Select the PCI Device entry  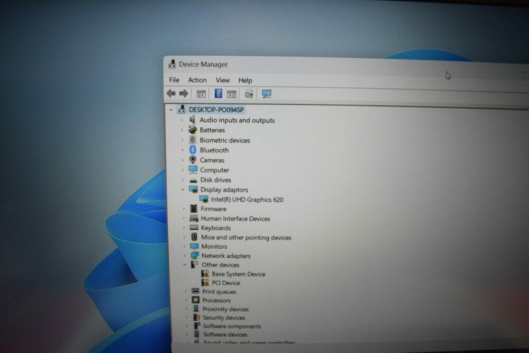tap(226, 283)
